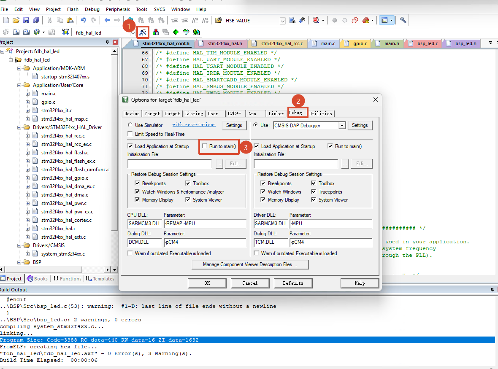This screenshot has width=498, height=369.
Task: Start the debug session magnifier icon
Action: [316, 20]
